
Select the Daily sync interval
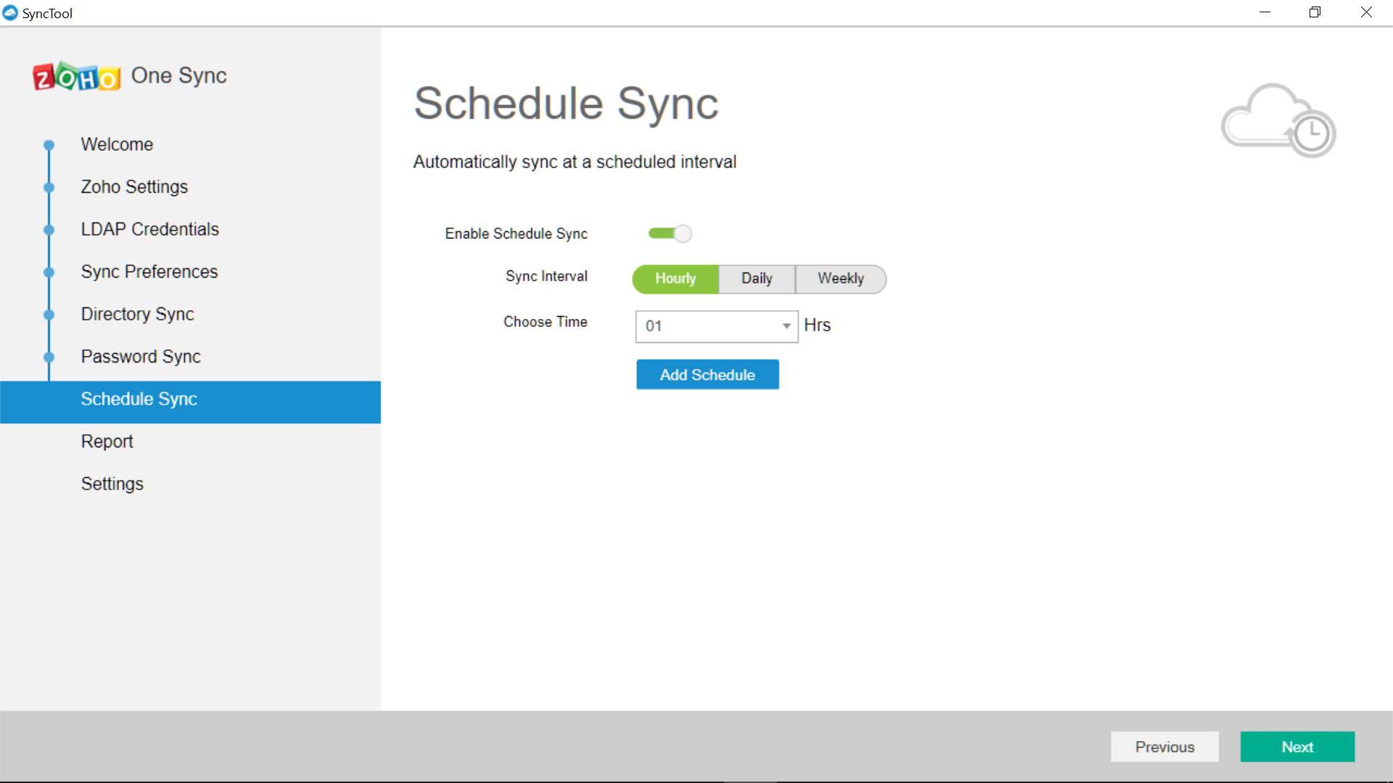(x=757, y=278)
